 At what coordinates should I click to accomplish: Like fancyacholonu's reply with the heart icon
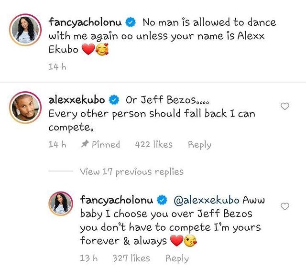tap(285, 206)
